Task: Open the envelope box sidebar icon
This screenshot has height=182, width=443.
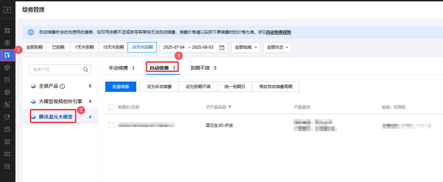Action: [7, 129]
